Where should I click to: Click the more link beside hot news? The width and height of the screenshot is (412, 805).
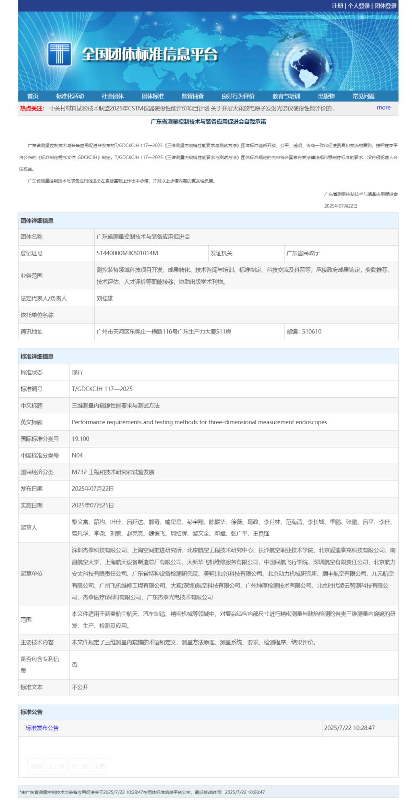tap(383, 108)
